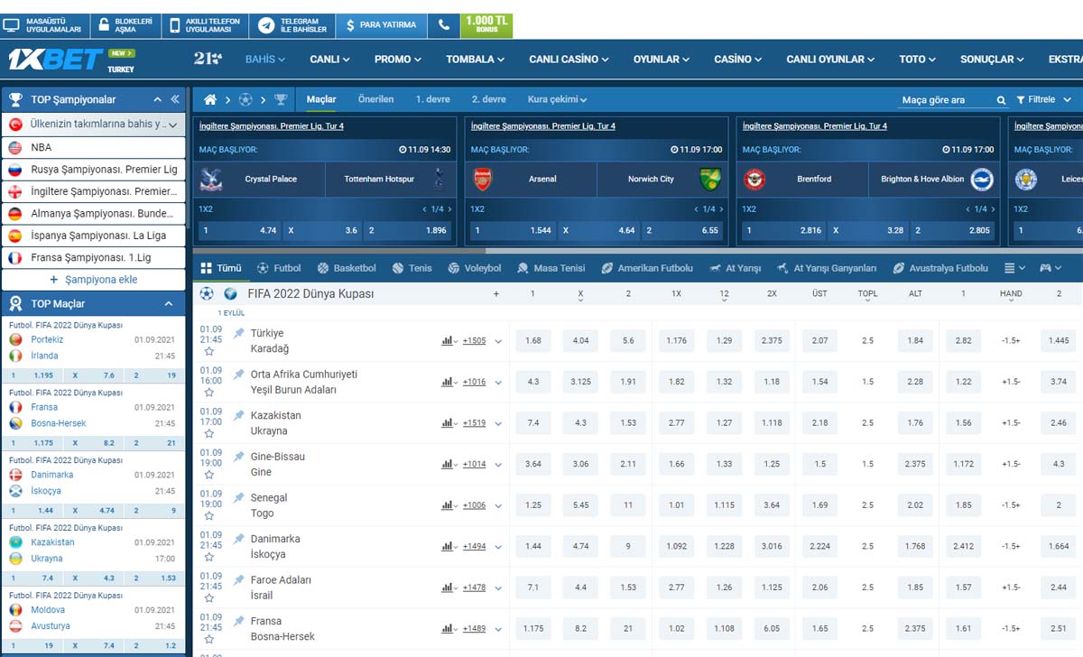1083x657 pixels.
Task: Open statistics chart for Senegal vs Togo
Action: pyautogui.click(x=448, y=504)
